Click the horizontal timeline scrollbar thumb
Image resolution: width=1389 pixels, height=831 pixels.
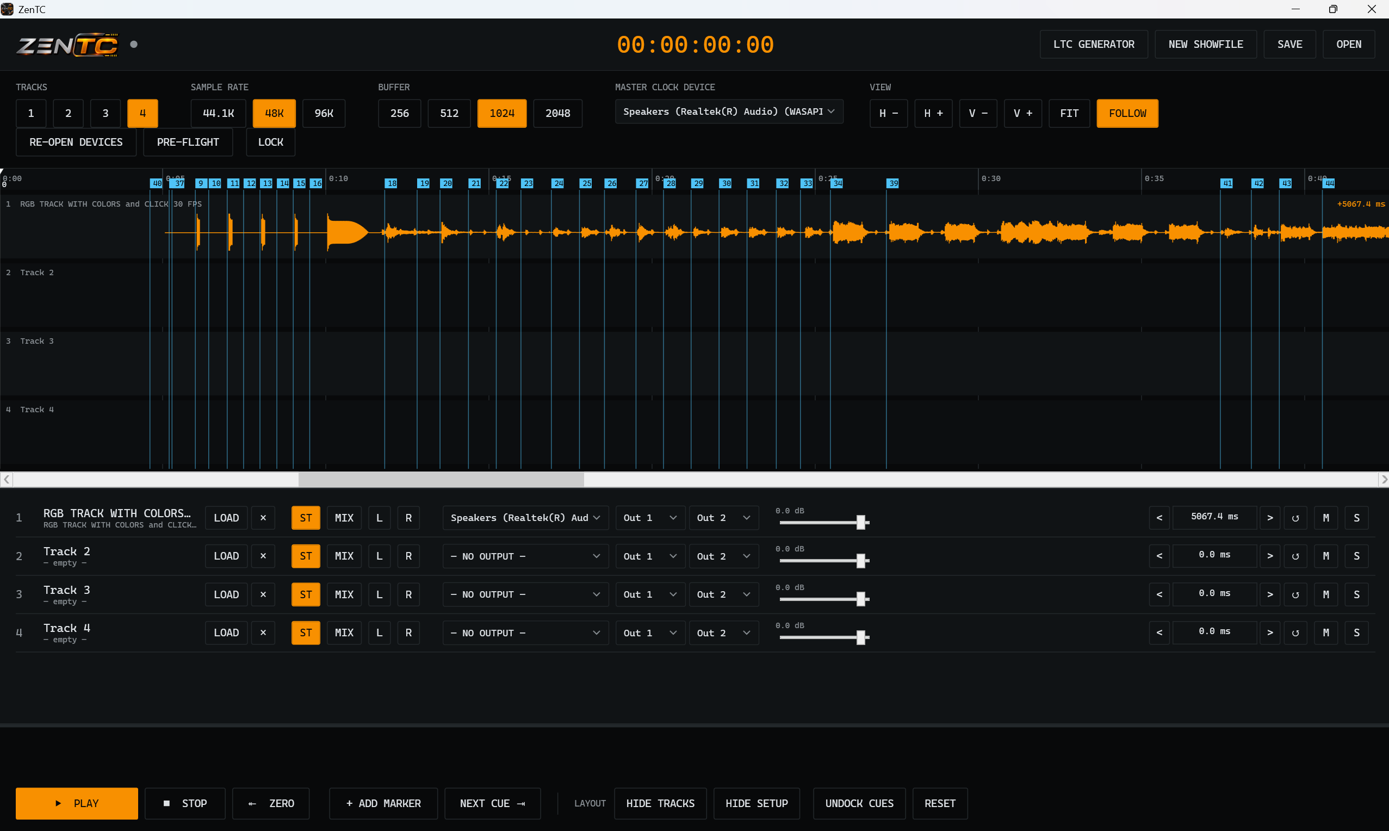pyautogui.click(x=441, y=480)
